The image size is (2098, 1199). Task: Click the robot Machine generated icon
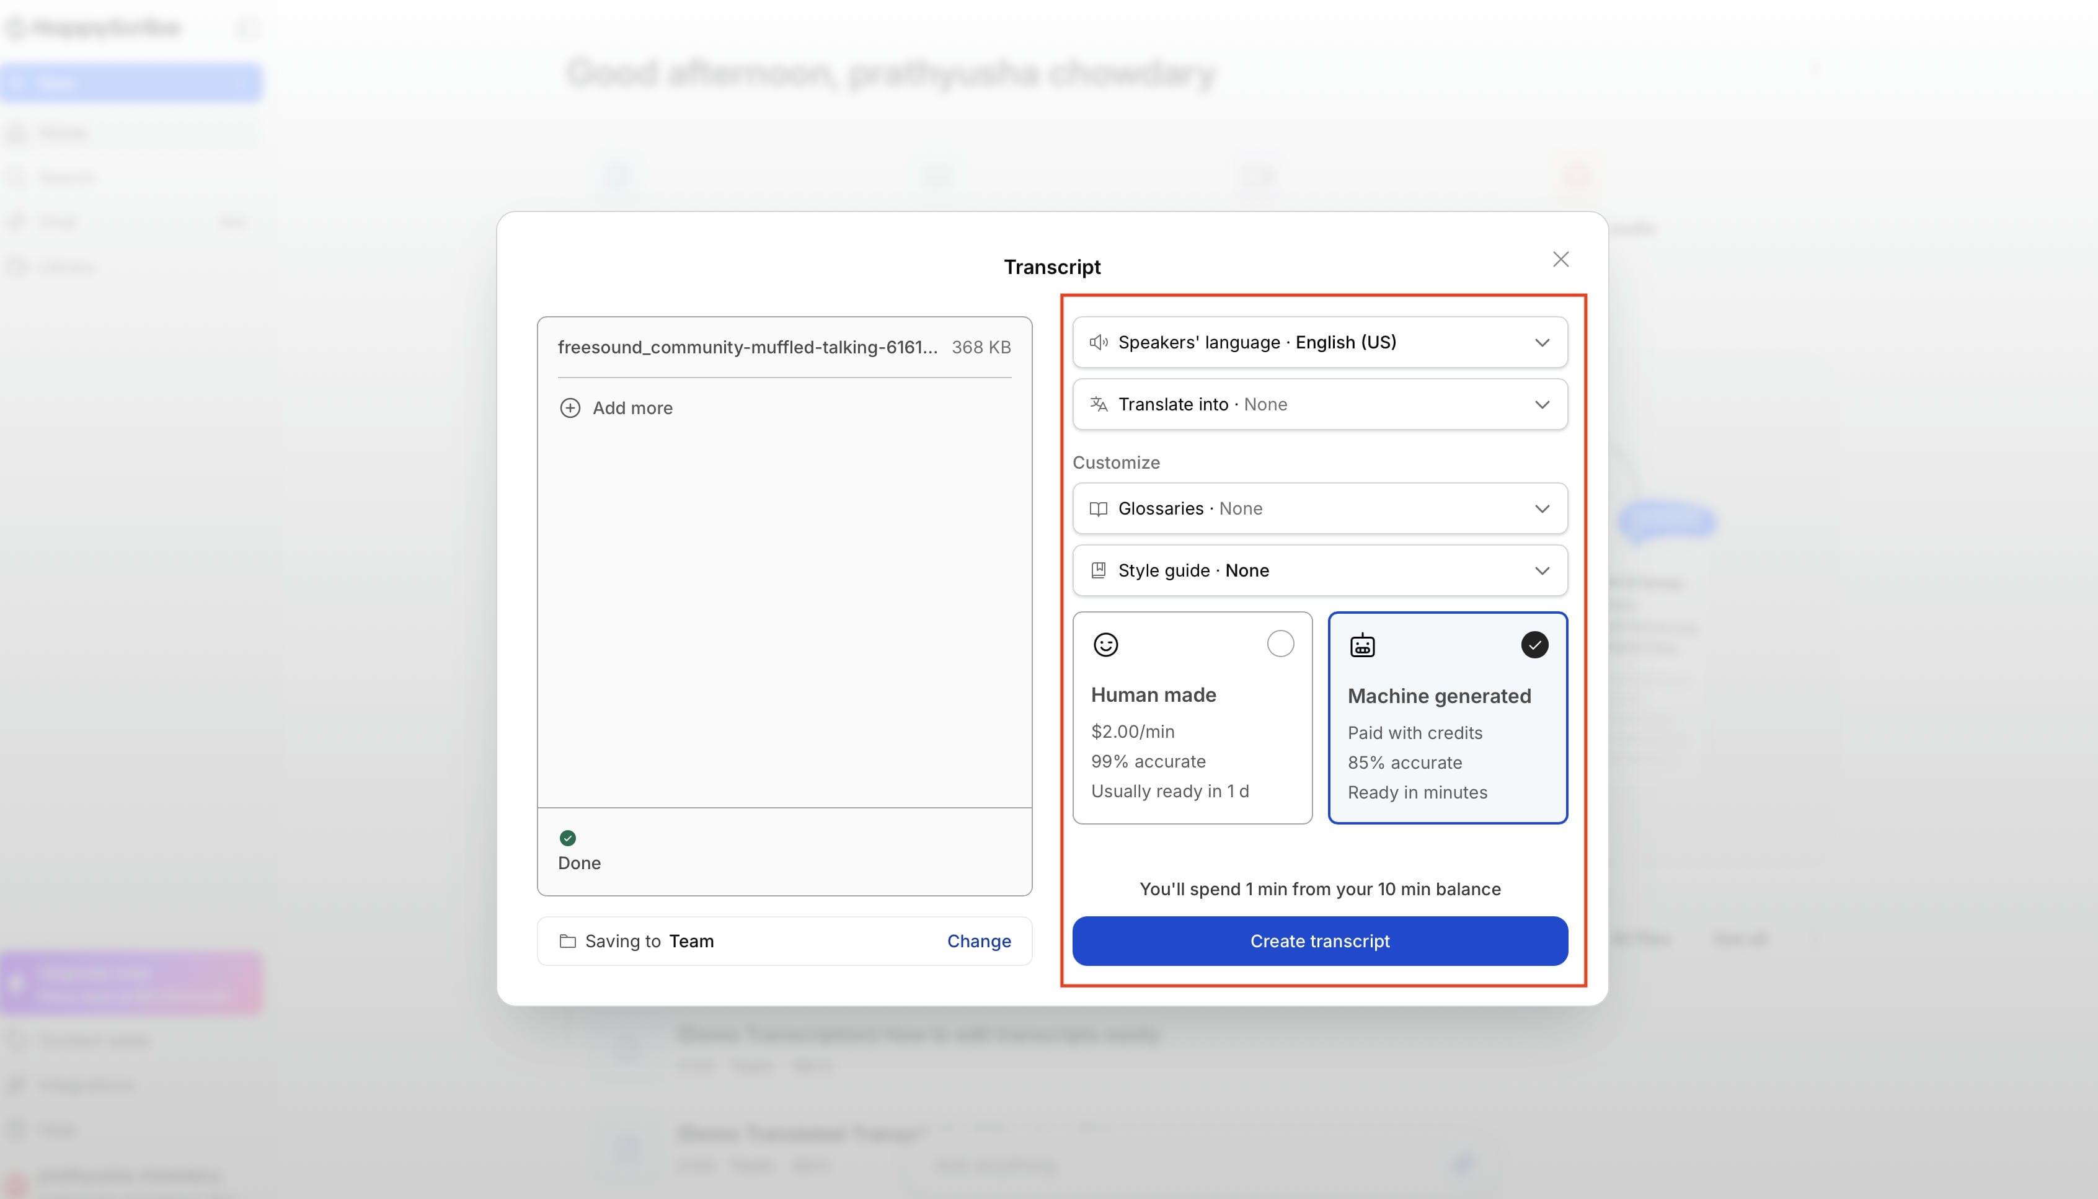[1363, 645]
